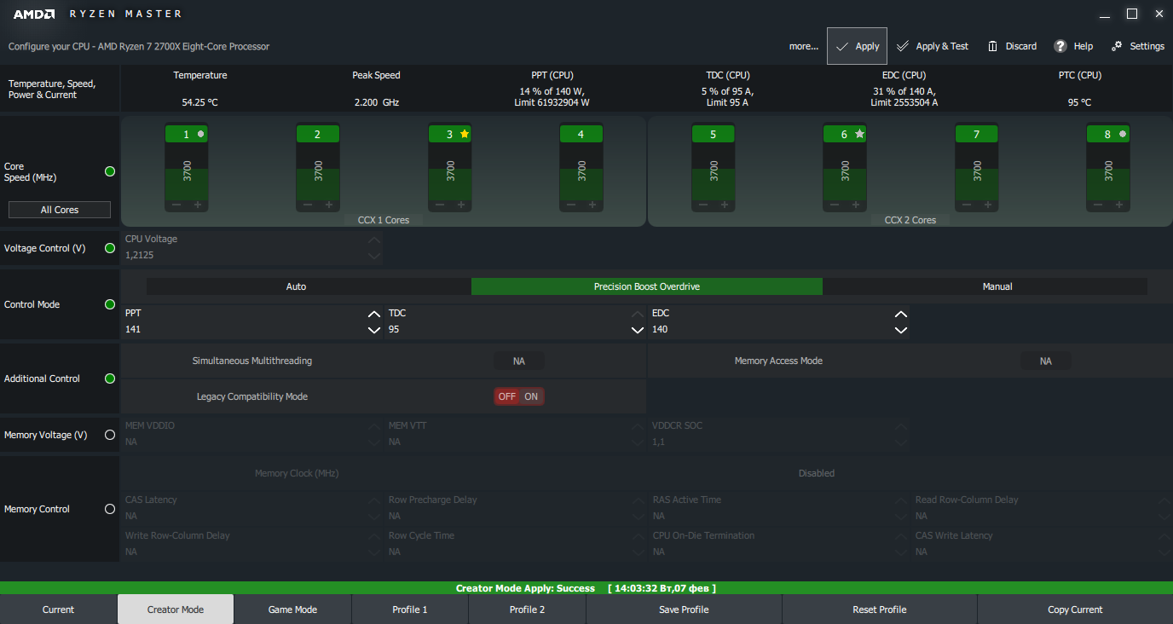Click the dot marker on core 8
Screen dimensions: 1173x624
[x=1123, y=134]
